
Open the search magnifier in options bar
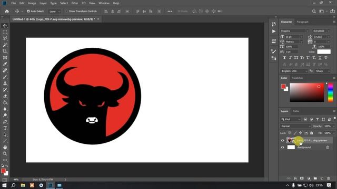tap(314, 12)
